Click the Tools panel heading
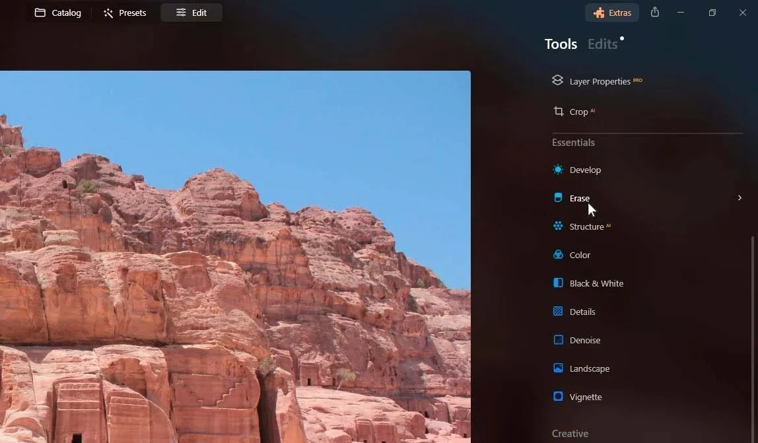 coord(561,44)
